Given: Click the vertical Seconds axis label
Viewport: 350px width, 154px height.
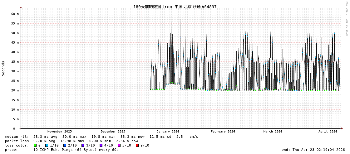Looking at the screenshot, I should coord(3,68).
